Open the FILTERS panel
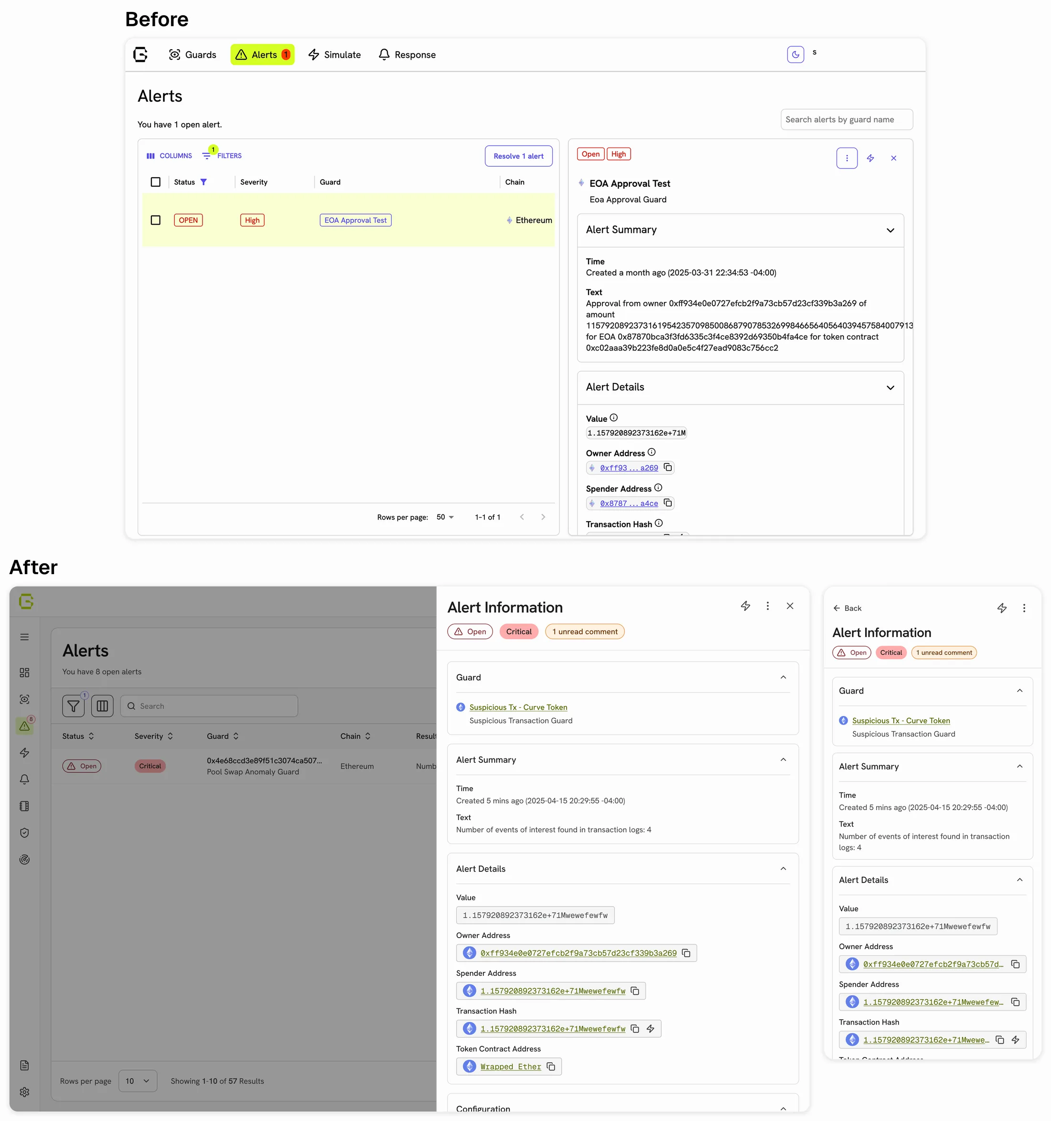This screenshot has height=1121, width=1051. pyautogui.click(x=222, y=156)
